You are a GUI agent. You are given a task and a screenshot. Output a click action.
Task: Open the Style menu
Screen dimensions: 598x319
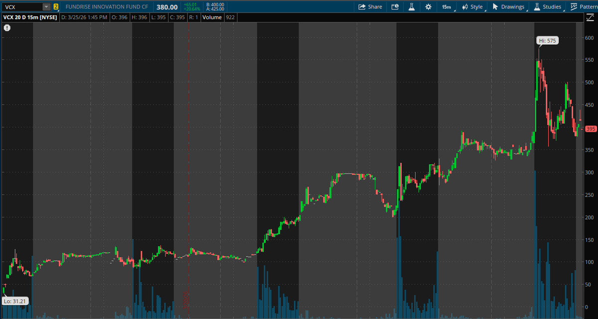(x=473, y=7)
